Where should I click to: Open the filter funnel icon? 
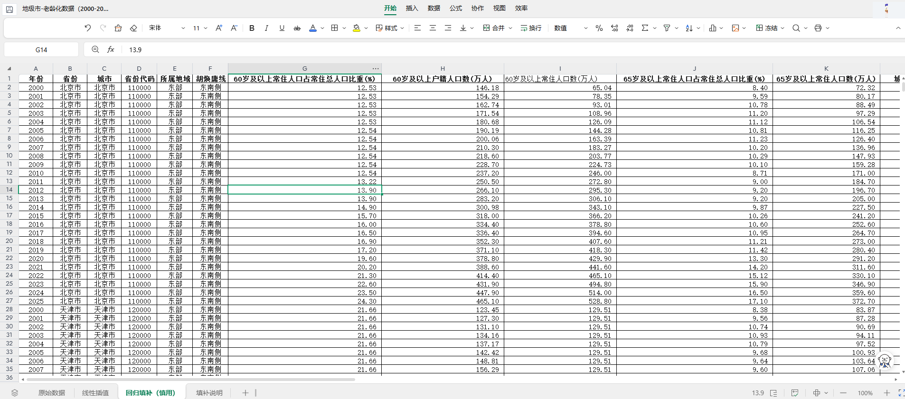[x=667, y=28]
